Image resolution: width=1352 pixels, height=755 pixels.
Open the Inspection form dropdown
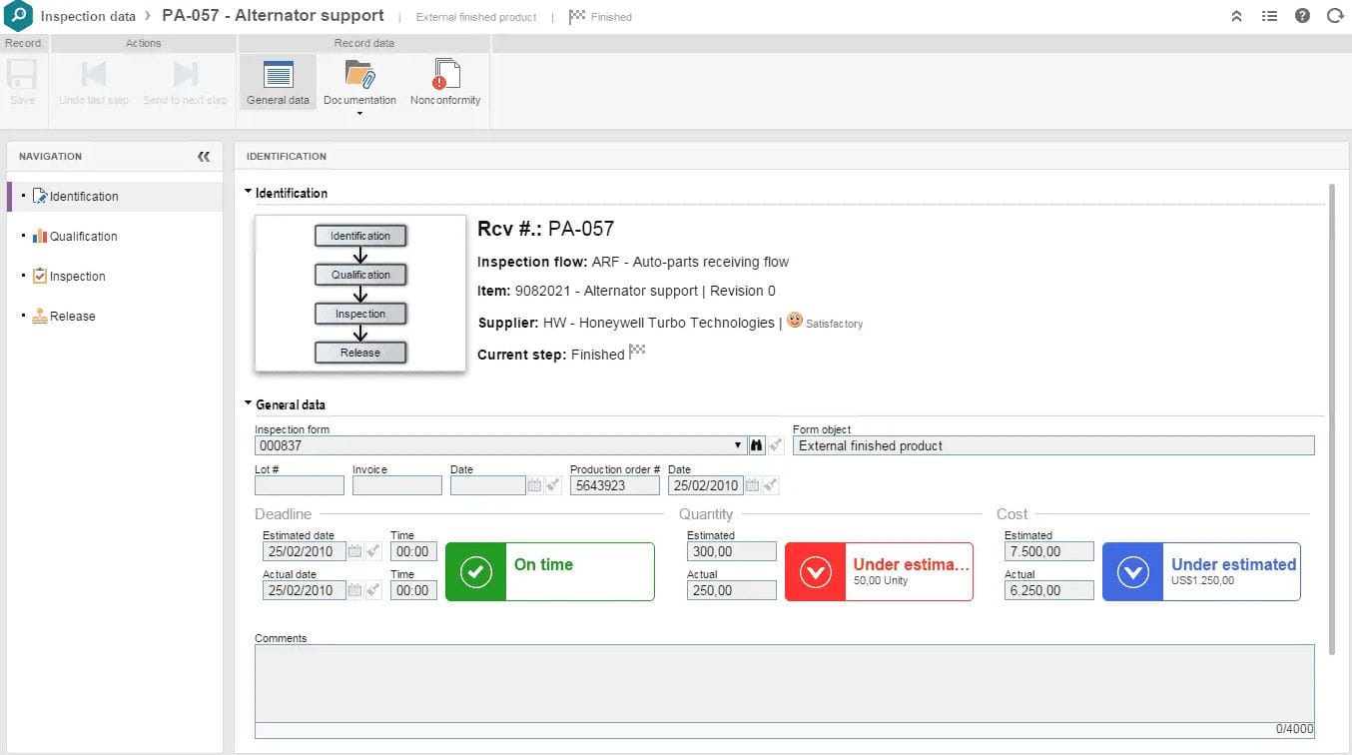click(x=738, y=444)
